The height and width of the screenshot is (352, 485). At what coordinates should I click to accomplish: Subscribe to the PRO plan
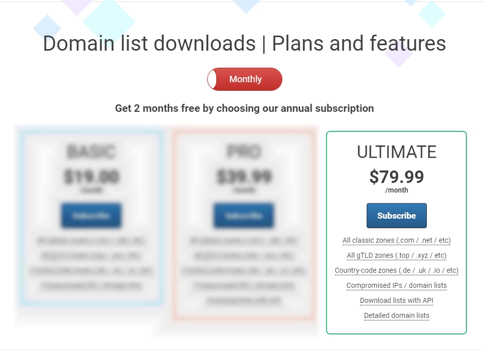[x=244, y=216]
